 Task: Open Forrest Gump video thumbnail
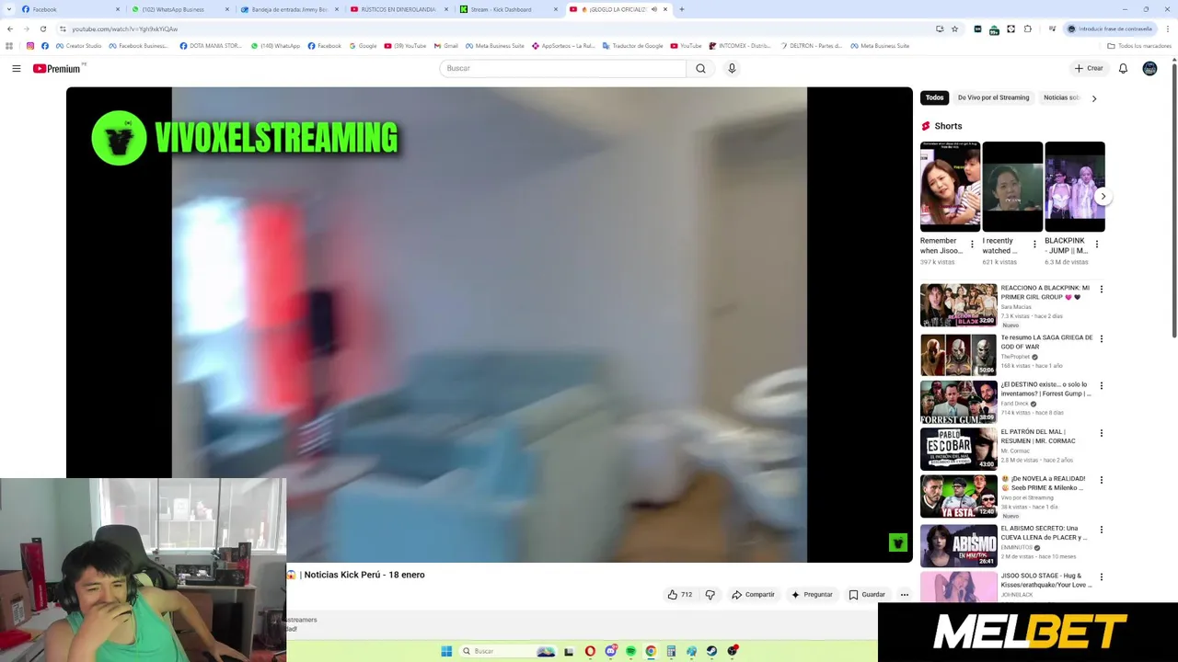click(x=958, y=402)
